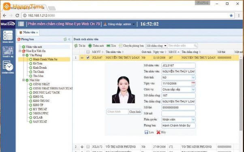
Task: Click Chọn hình button to choose photo
Action: click(135, 112)
